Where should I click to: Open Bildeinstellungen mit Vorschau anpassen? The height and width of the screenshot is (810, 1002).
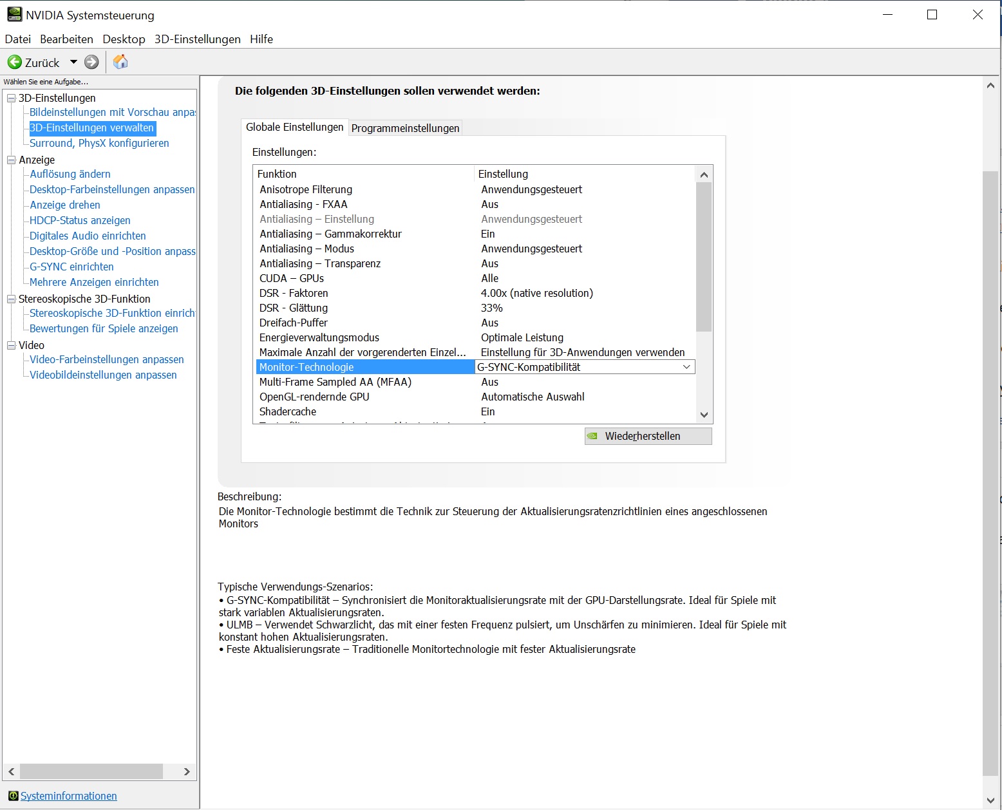[113, 112]
